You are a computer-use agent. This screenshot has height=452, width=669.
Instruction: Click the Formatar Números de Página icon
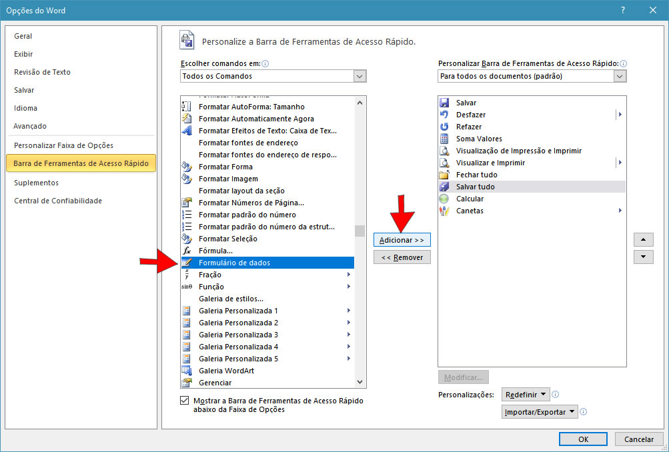coord(187,203)
